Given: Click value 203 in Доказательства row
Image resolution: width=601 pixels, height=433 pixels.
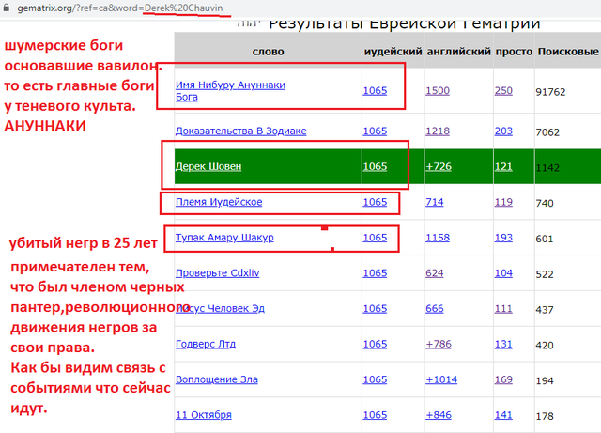Looking at the screenshot, I should click(x=503, y=131).
